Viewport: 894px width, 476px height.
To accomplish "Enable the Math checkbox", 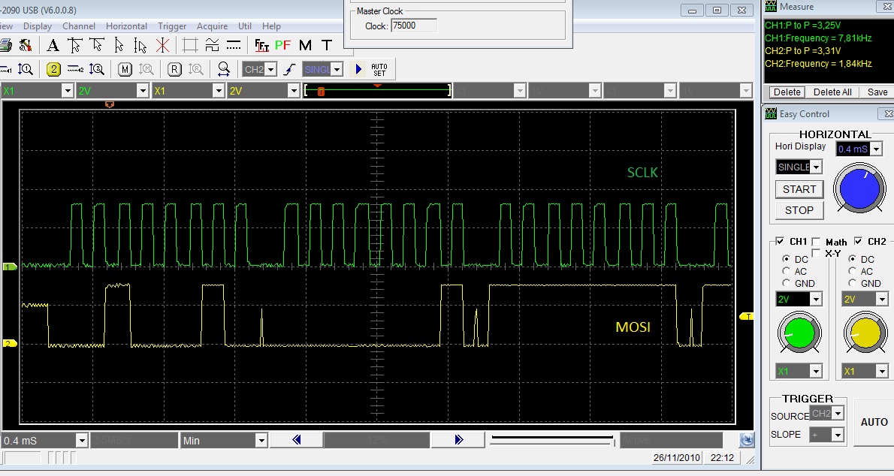I will [816, 242].
